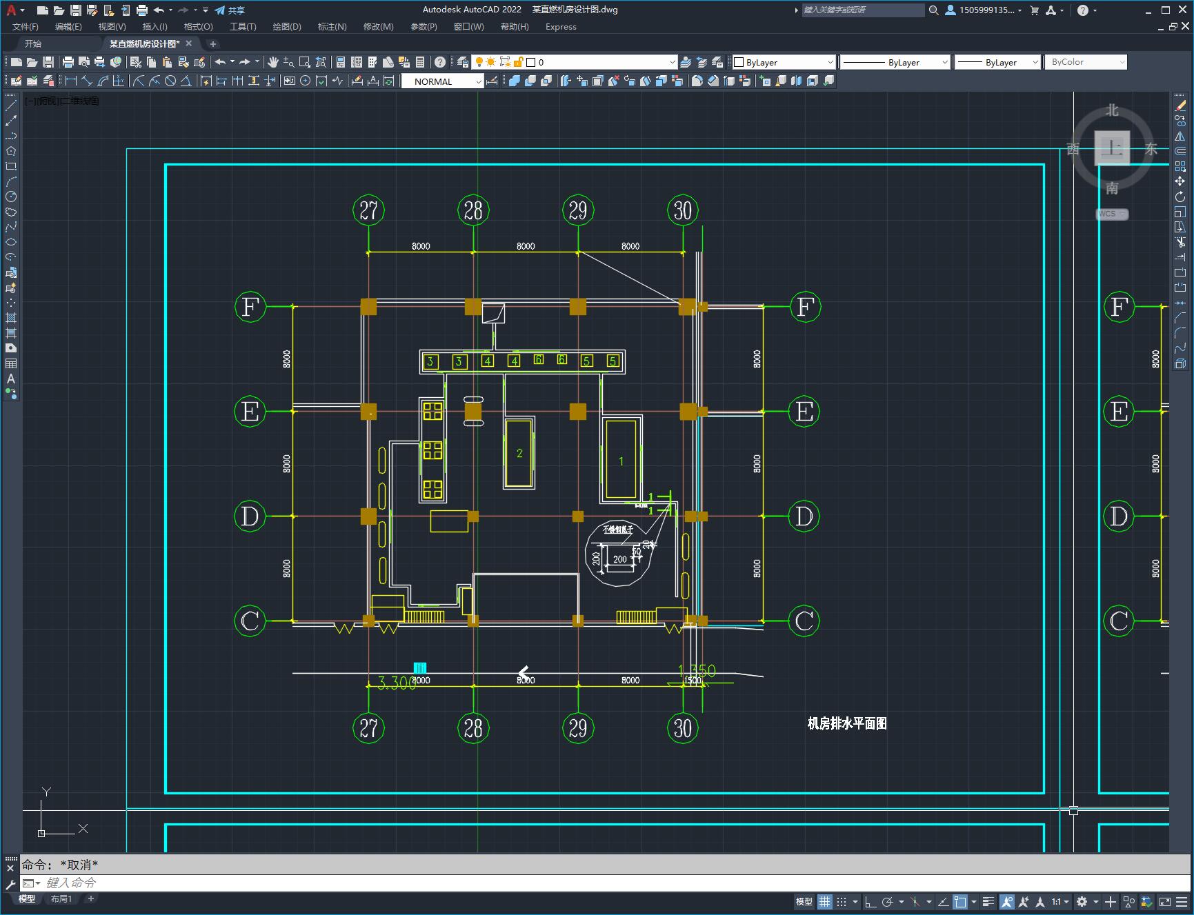The height and width of the screenshot is (915, 1194).
Task: Open Layer Properties Manager icon
Action: pyautogui.click(x=463, y=62)
